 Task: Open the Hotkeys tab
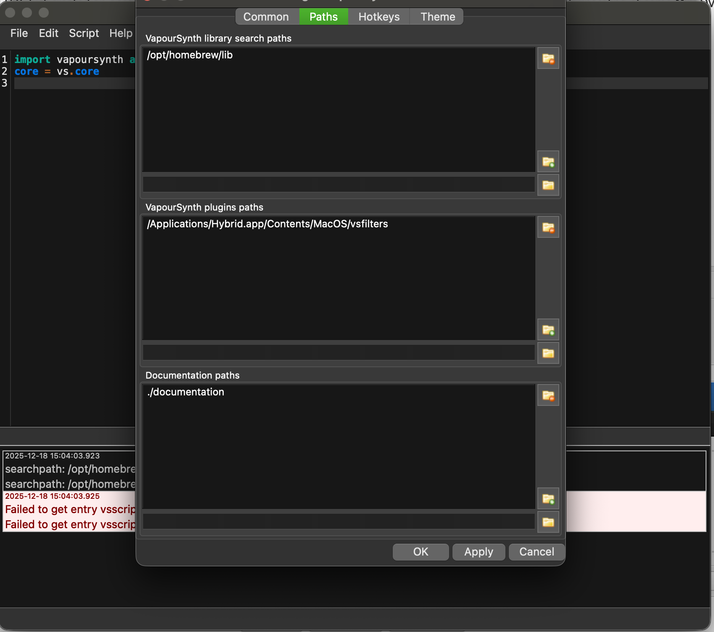(378, 17)
